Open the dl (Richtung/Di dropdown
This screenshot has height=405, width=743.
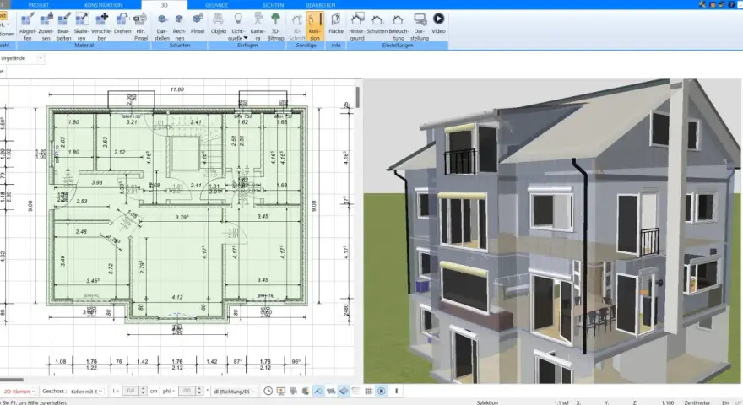(x=235, y=391)
